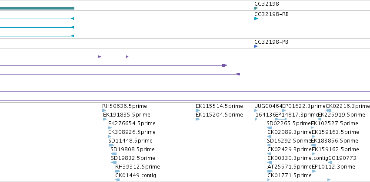Click the long arrow glyph under CK01771.5prime

click(x=299, y=180)
